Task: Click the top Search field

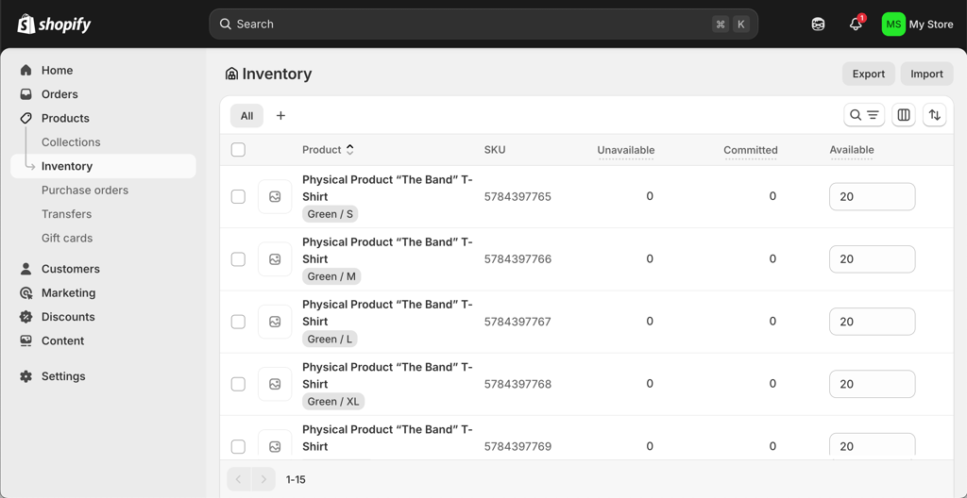Action: tap(483, 24)
